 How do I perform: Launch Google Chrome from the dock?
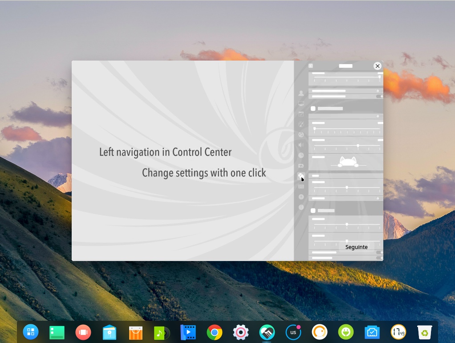pos(214,332)
